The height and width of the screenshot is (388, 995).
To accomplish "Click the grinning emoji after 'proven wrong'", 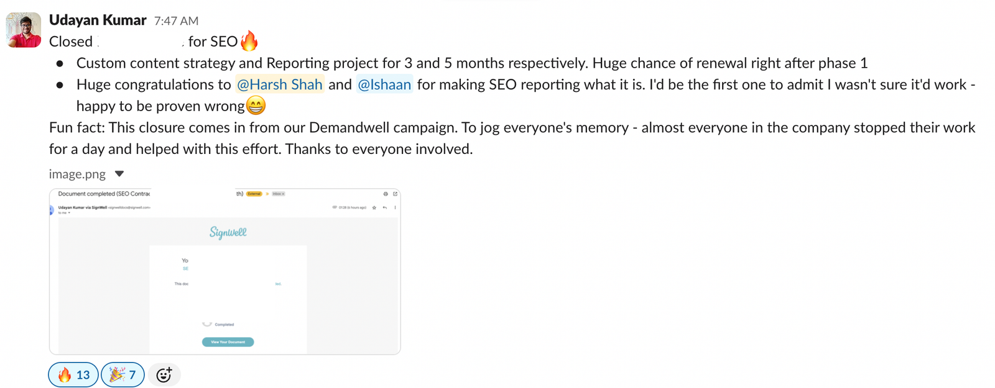I will [256, 105].
